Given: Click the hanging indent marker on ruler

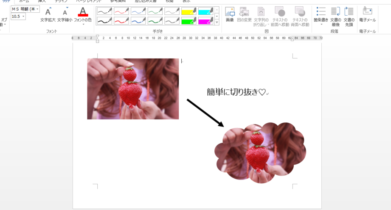Looking at the screenshot, I should [98, 39].
